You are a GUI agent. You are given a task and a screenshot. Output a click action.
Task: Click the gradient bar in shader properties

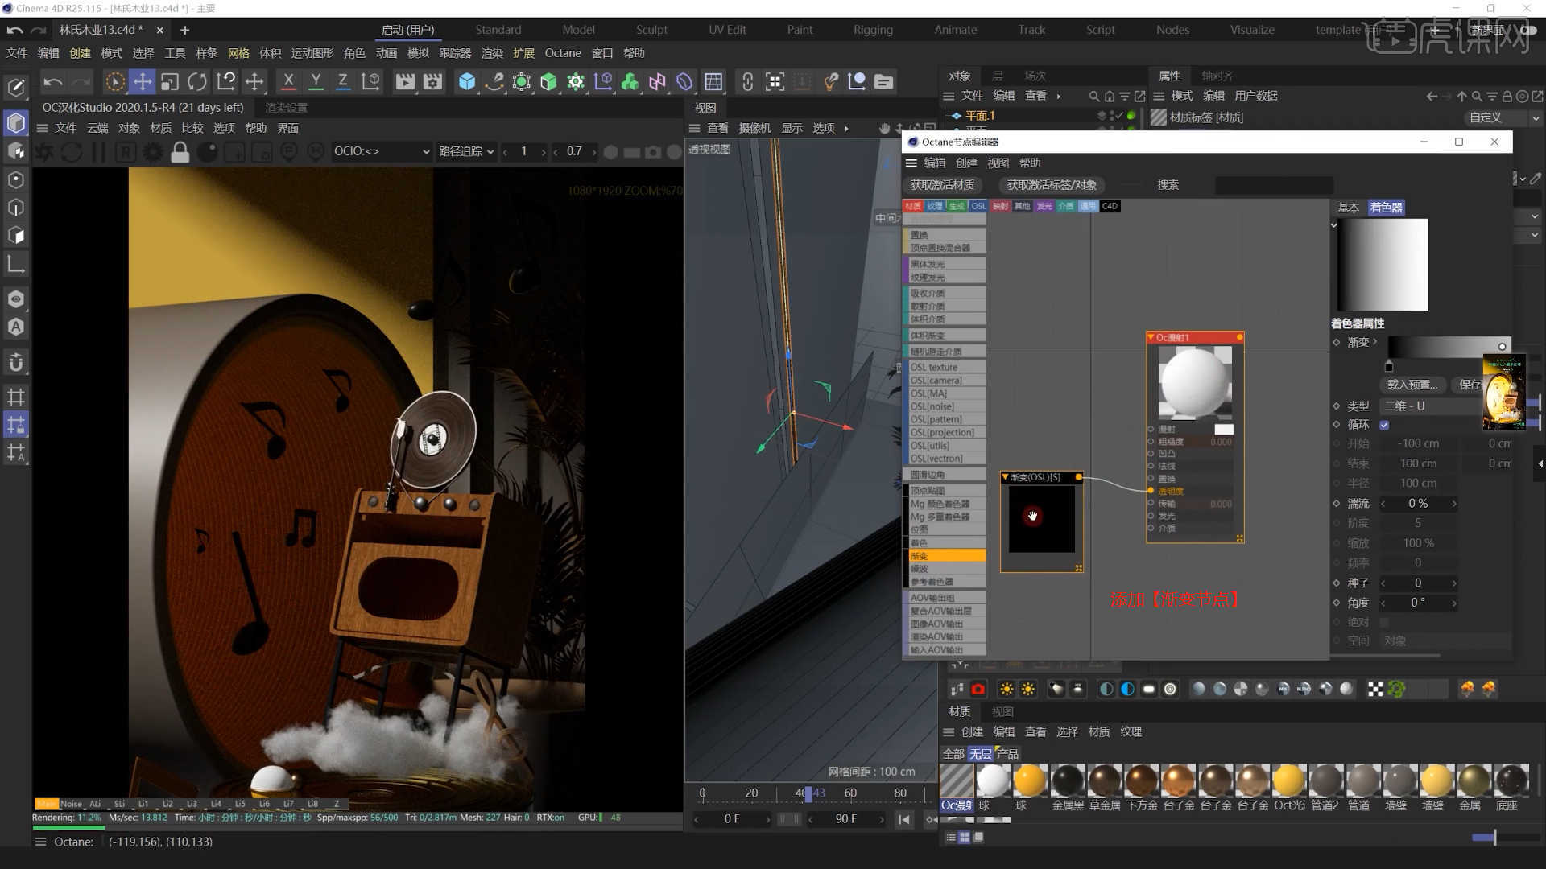[1448, 347]
